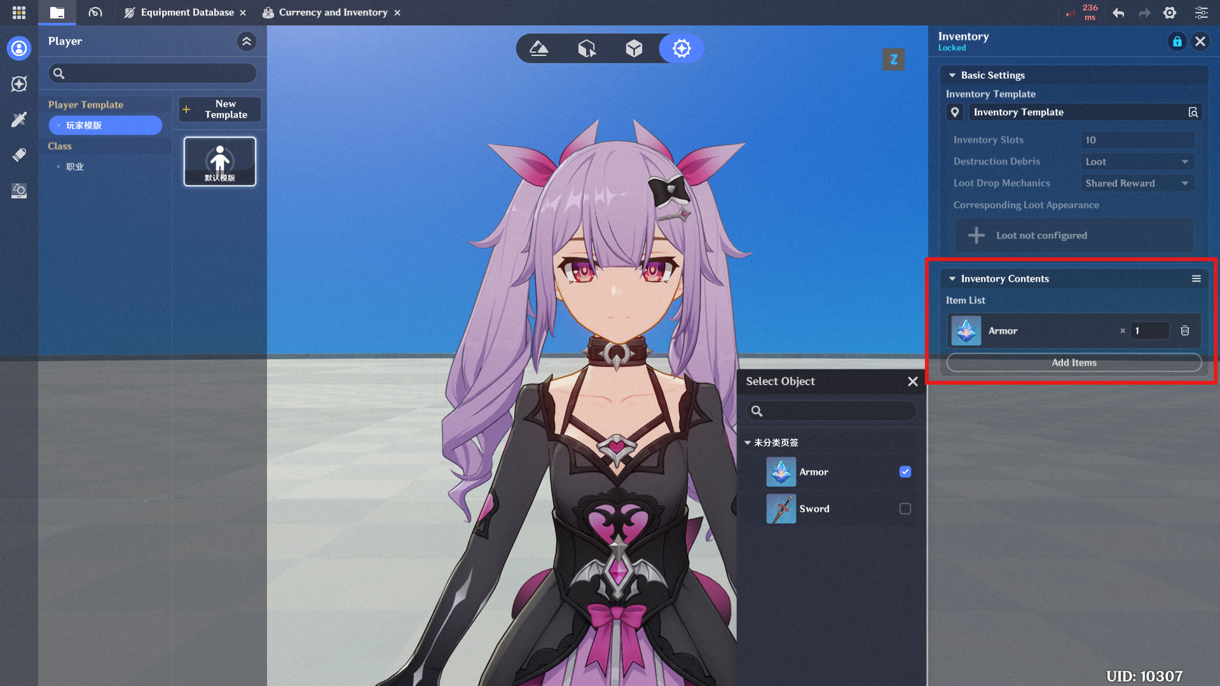Open the sliders options icon top right

(x=1201, y=13)
